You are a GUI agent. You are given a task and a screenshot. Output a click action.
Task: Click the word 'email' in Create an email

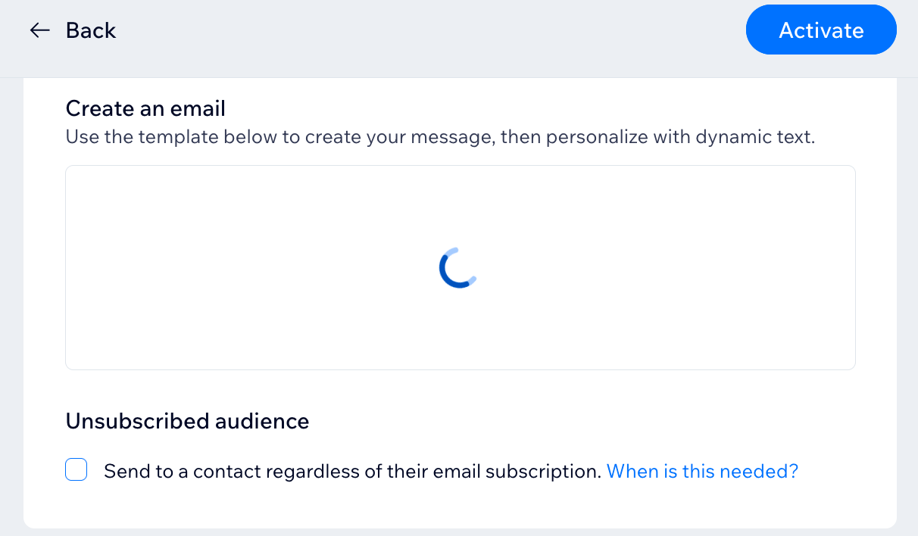pyautogui.click(x=198, y=108)
